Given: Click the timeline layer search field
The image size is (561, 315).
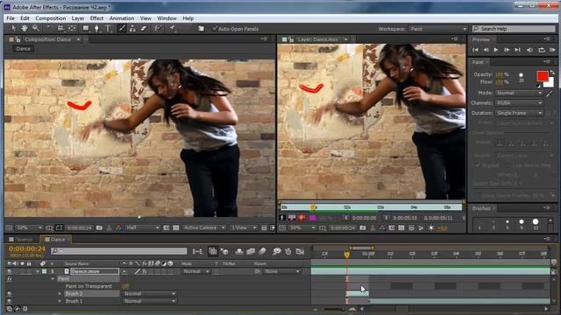Looking at the screenshot, I should (x=119, y=251).
